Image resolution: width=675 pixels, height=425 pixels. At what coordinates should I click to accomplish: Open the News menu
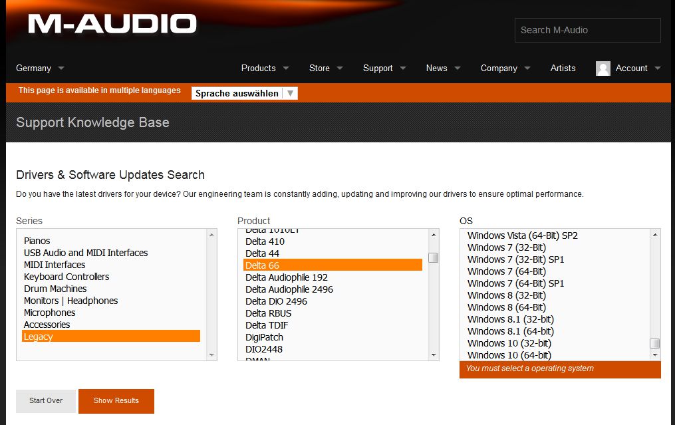coord(444,68)
